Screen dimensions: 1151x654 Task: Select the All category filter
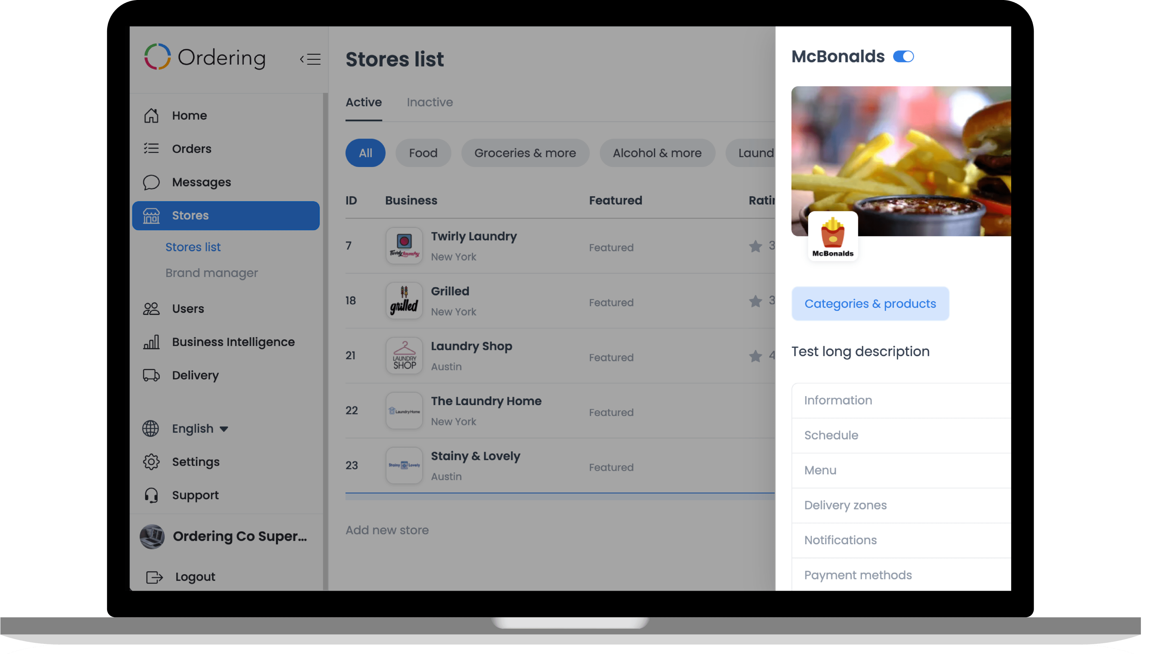[365, 153]
